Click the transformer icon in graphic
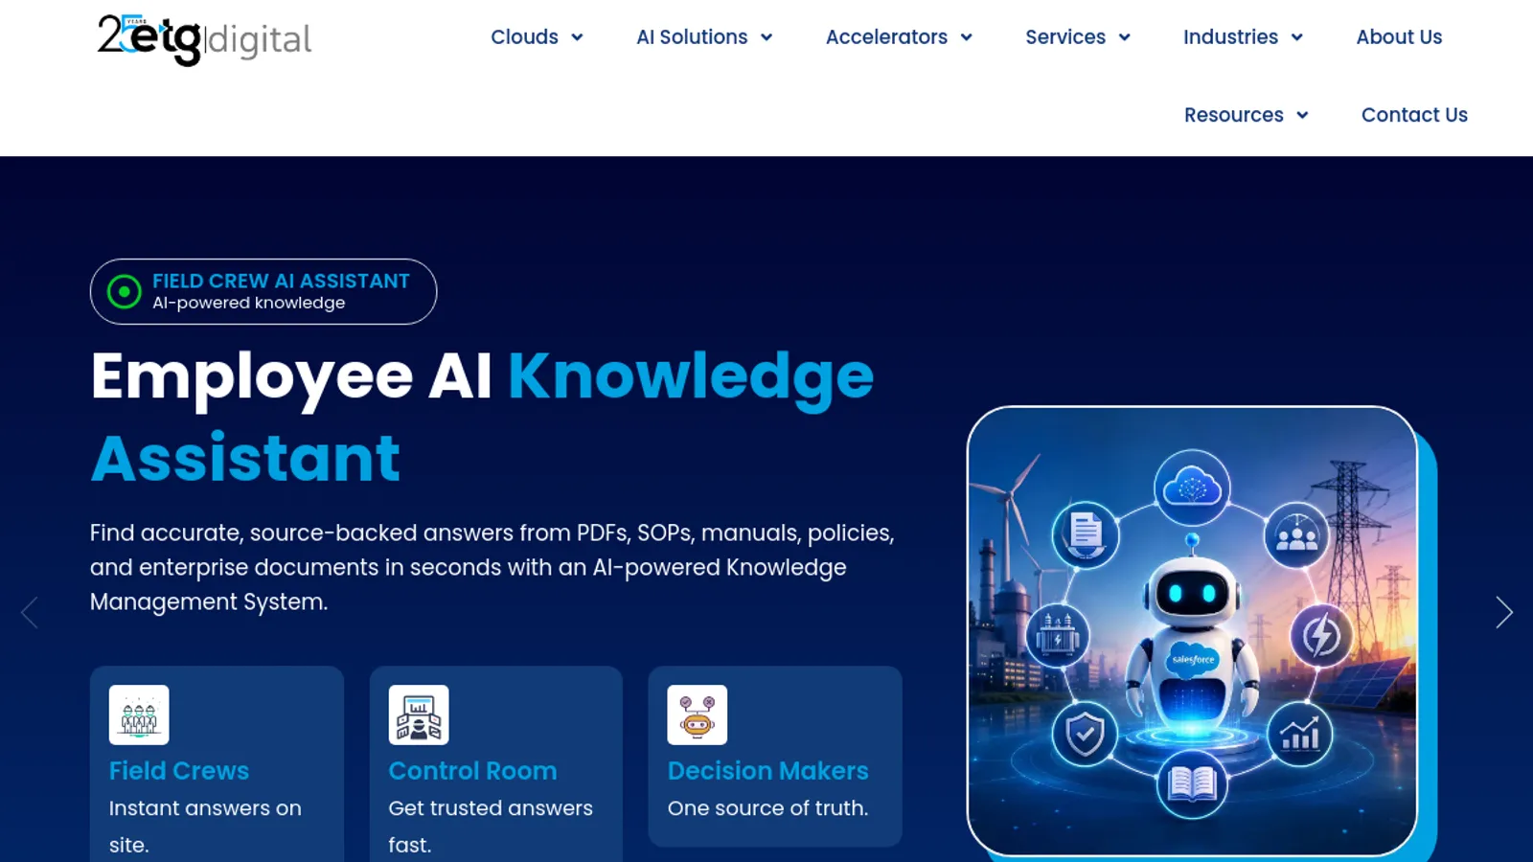The width and height of the screenshot is (1533, 862). (1059, 635)
